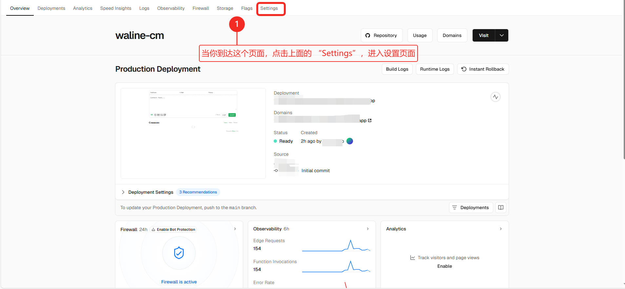Screen dimensions: 625x289
Task: Open Repository via the GitHub button
Action: (x=381, y=35)
